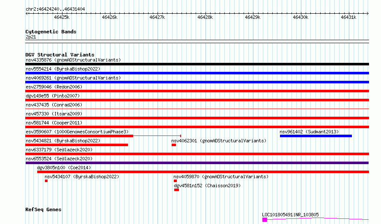The width and height of the screenshot is (381, 224).
Task: Click the red bar under nsv457330
Action: [x=197, y=118]
